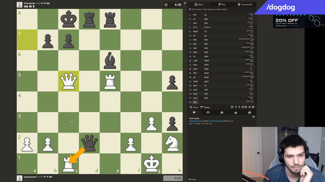Click the black rook on d8
Image resolution: width=325 pixels, height=182 pixels.
[89, 19]
